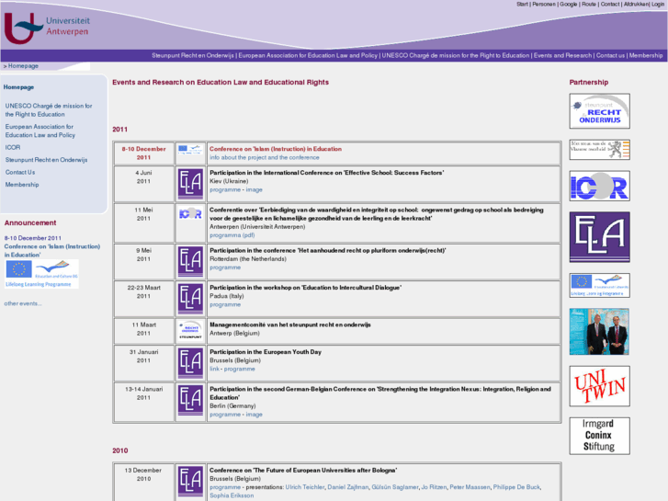Open Contact Us in the left sidebar
The width and height of the screenshot is (668, 501).
(20, 172)
